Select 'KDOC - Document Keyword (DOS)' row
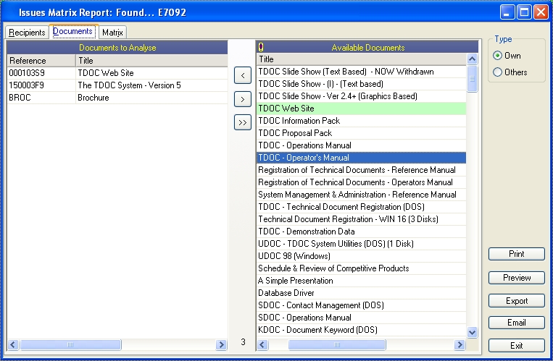 (362, 330)
